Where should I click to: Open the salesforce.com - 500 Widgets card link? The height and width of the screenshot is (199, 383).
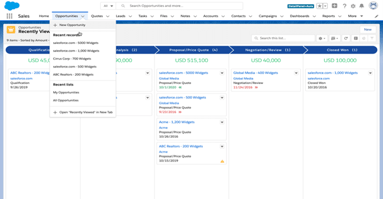point(182,98)
